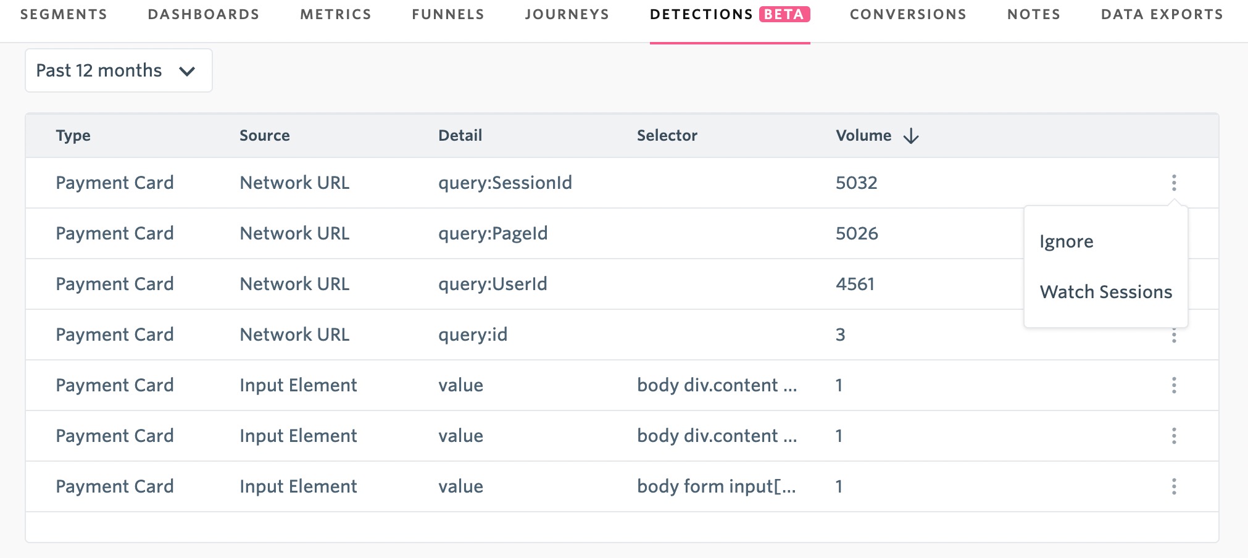Switch to the Notes tab

coord(1034,14)
